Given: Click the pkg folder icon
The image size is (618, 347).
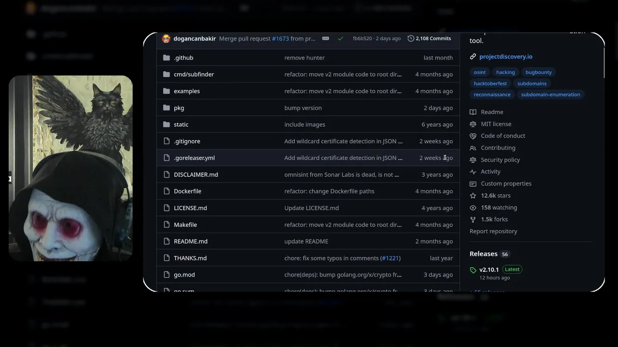Looking at the screenshot, I should 167,108.
